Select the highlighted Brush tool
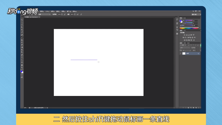Viewport: 222px width, 125px height. [22, 37]
